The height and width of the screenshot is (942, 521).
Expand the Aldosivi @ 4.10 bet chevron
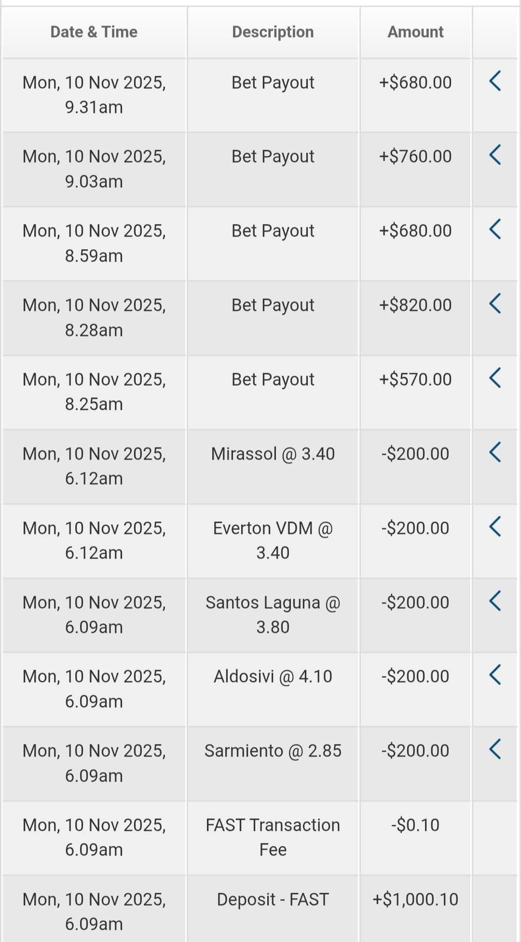coord(495,675)
